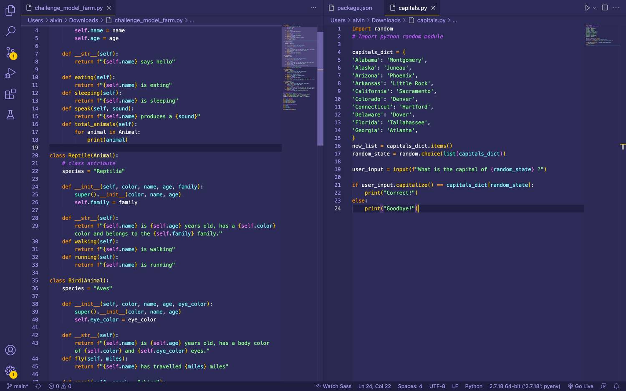The image size is (626, 391).
Task: Open the Explorer view in activity bar
Action: point(10,10)
